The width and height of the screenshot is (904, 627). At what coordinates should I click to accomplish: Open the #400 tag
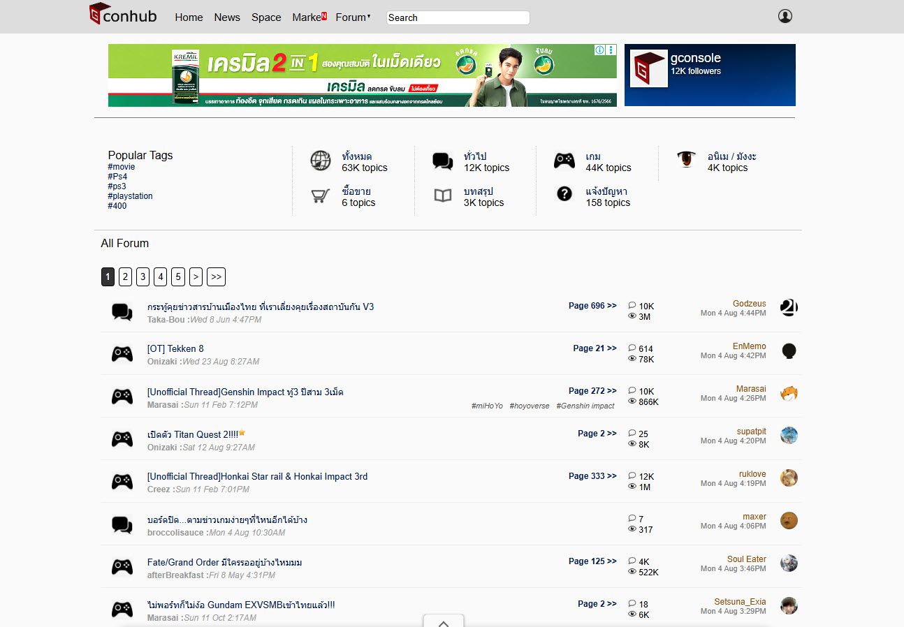pos(117,206)
